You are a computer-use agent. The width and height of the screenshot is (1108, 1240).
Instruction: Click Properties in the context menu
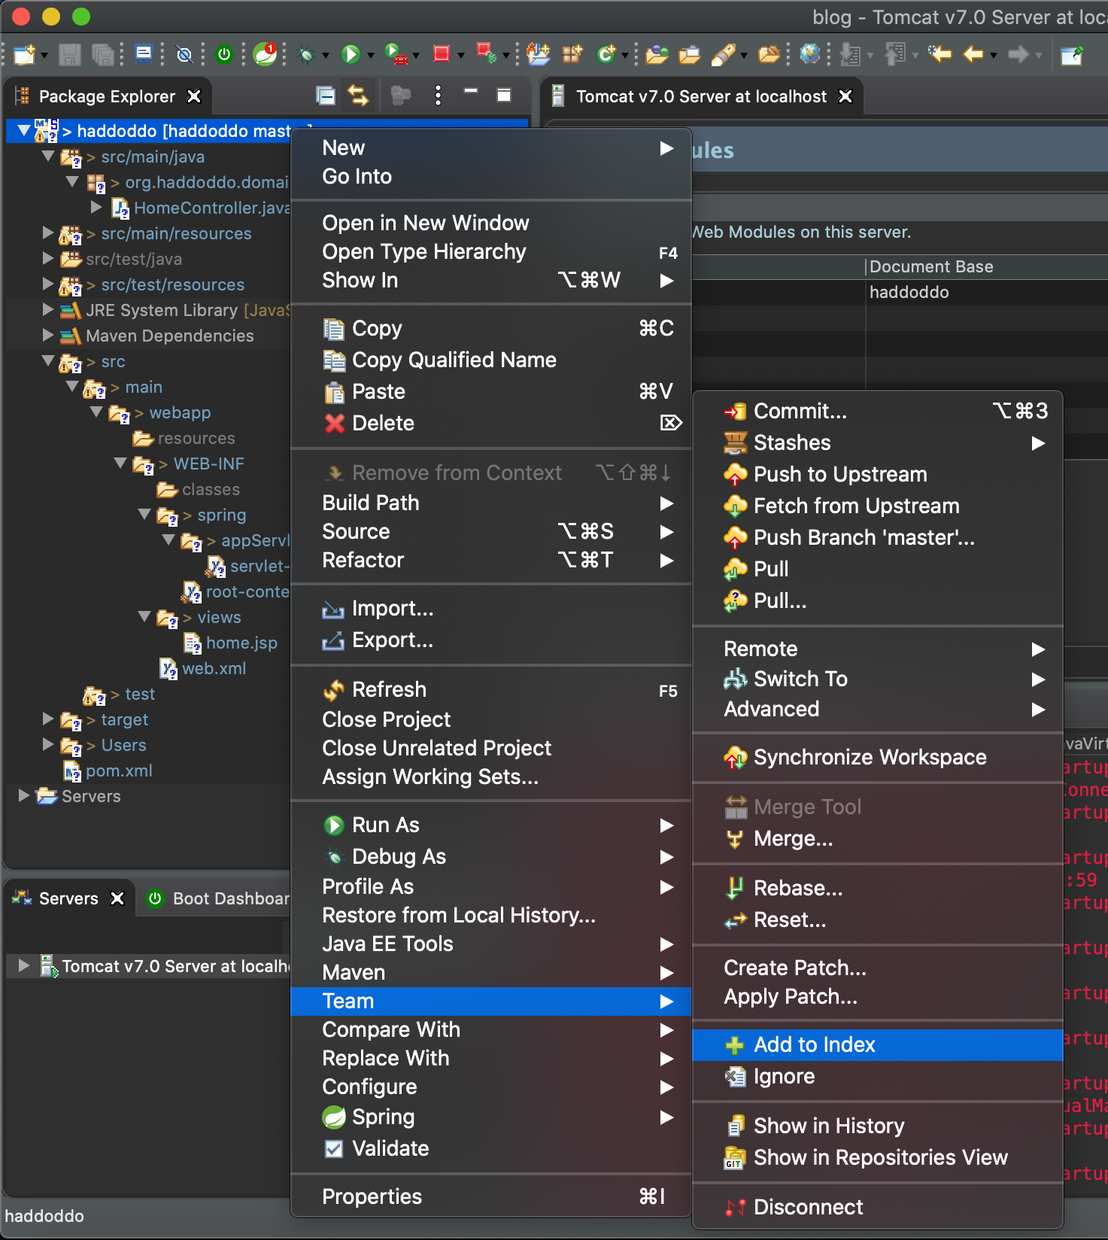(x=490, y=1197)
